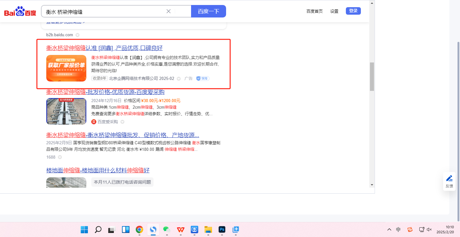Screen dimensions: 460x237
Task: Click the page vertical scrollbar thumb
Action: point(372,77)
